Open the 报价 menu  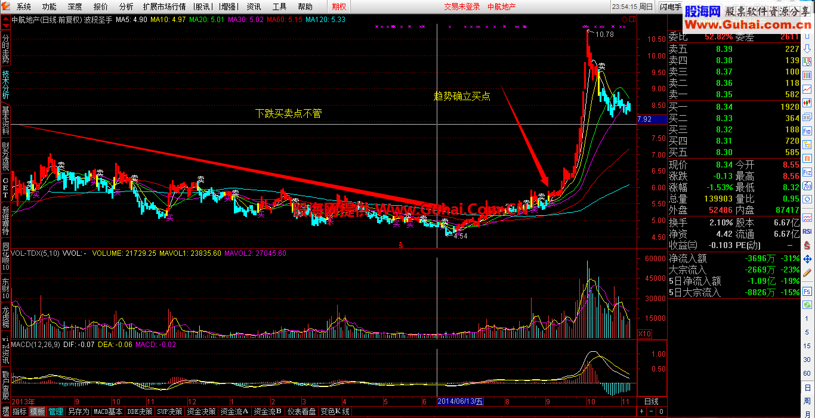101,7
